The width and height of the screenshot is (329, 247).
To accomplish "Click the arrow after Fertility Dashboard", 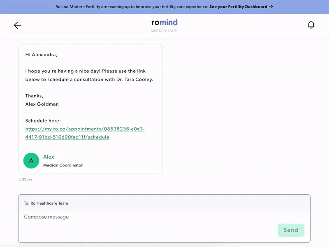I will tap(271, 7).
